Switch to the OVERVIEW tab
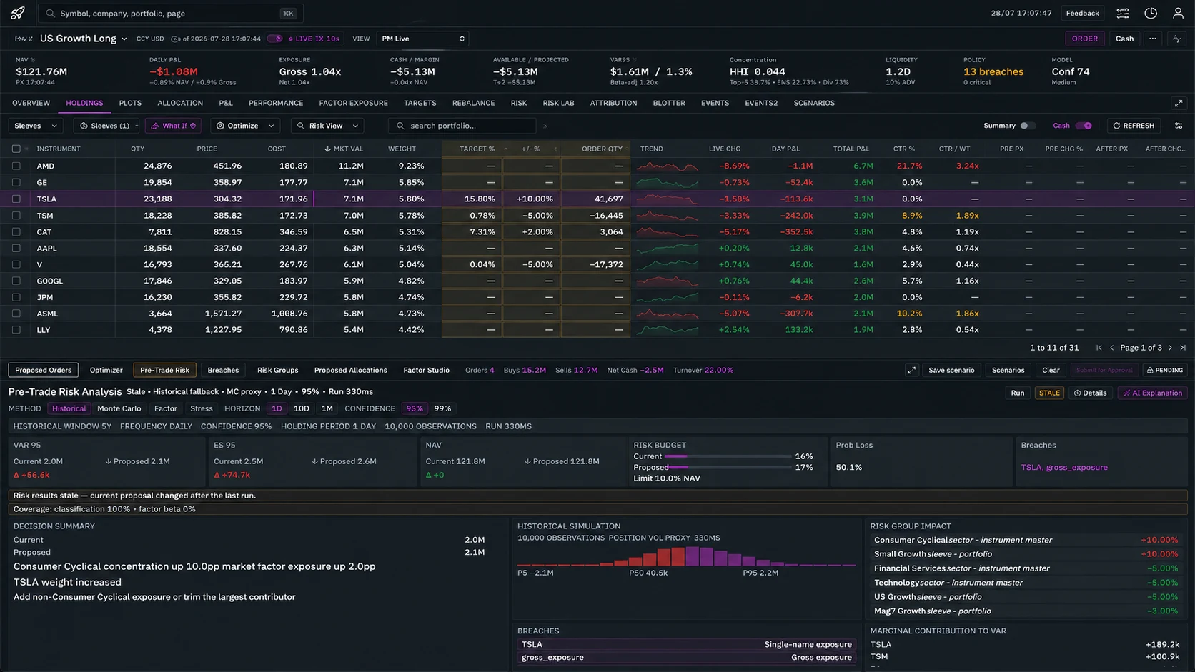Viewport: 1195px width, 672px height. (x=31, y=103)
